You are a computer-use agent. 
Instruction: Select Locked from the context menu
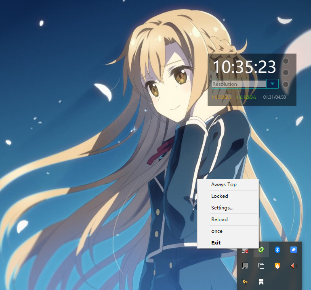pyautogui.click(x=228, y=196)
